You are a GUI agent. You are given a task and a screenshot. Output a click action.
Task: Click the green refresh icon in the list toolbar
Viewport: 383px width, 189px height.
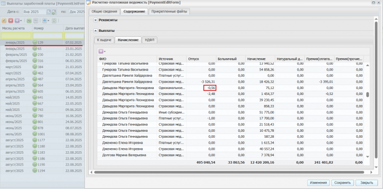(x=54, y=21)
